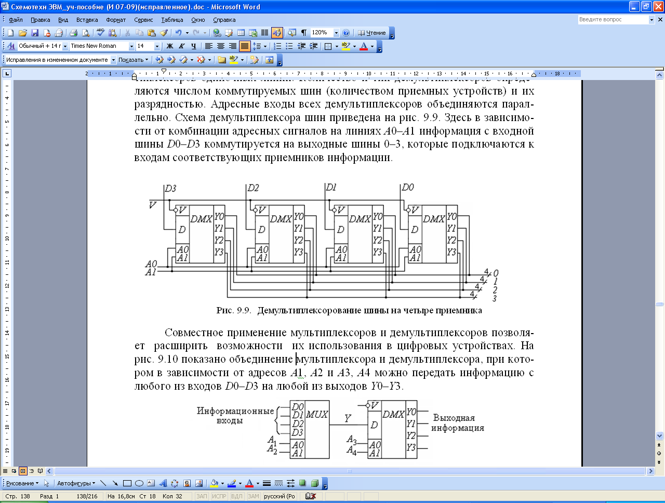Click the Next Page browse arrow
665x503 pixels.
(660, 461)
